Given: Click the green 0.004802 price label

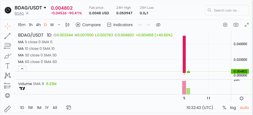Looking at the screenshot, I should 240,71.
